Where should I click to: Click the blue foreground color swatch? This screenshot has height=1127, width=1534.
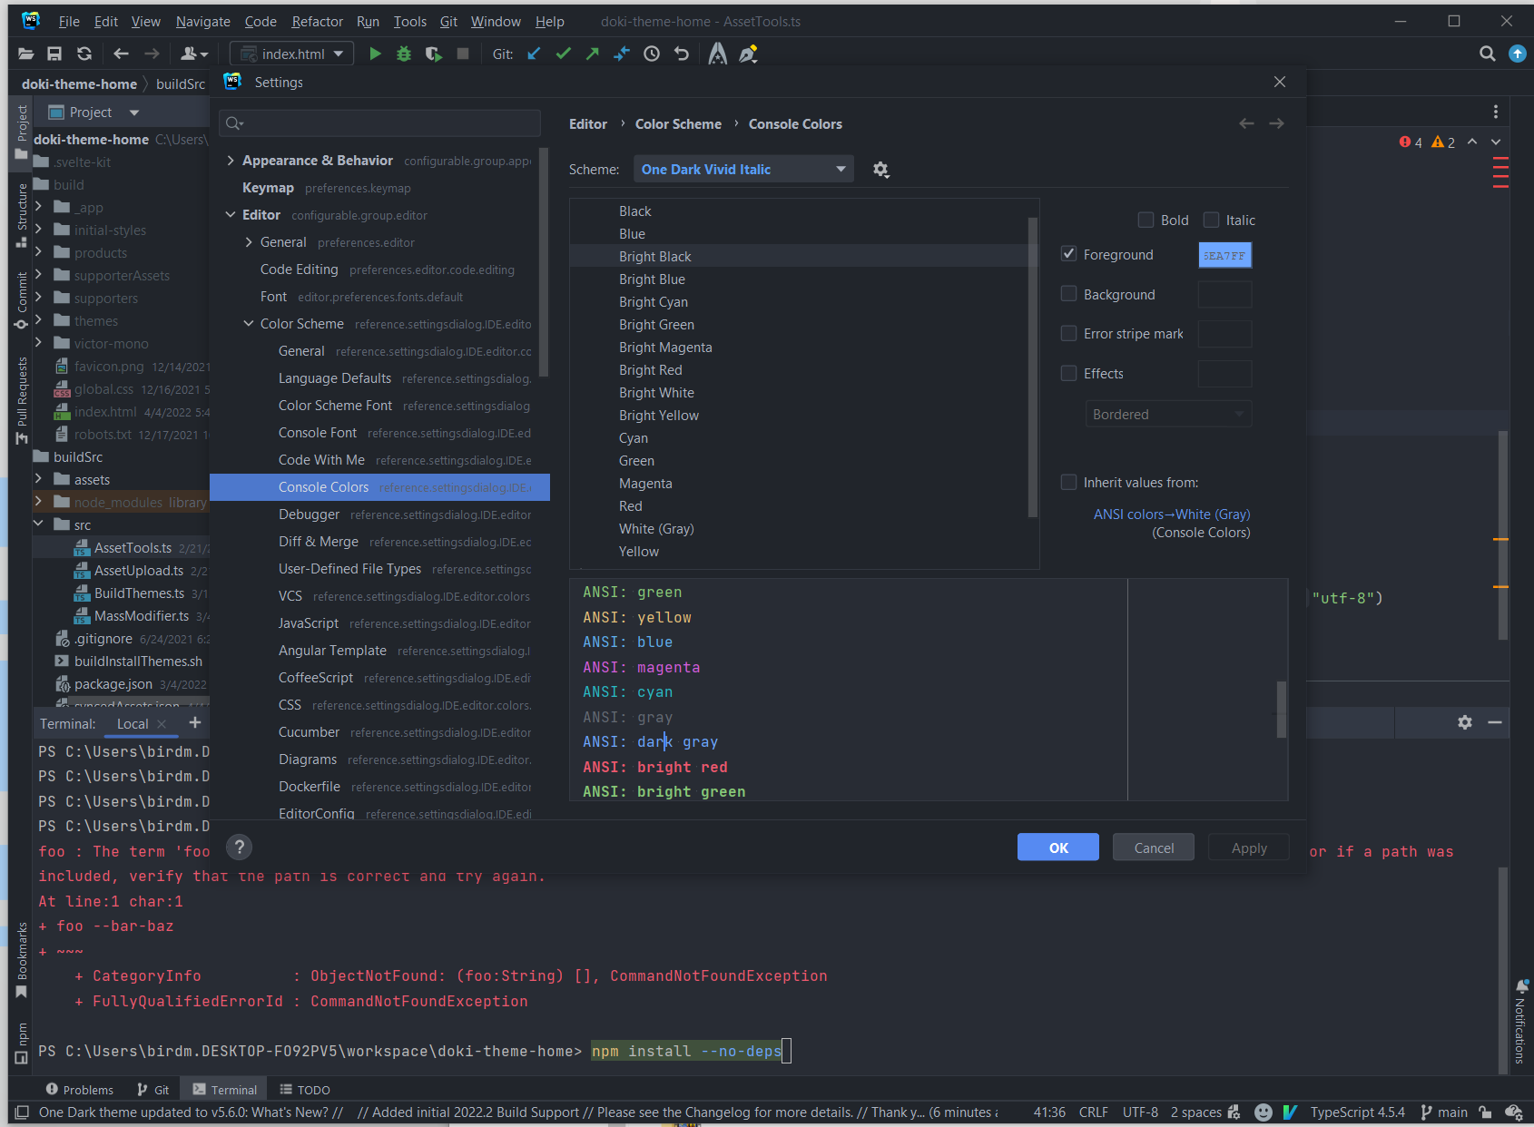coord(1224,255)
